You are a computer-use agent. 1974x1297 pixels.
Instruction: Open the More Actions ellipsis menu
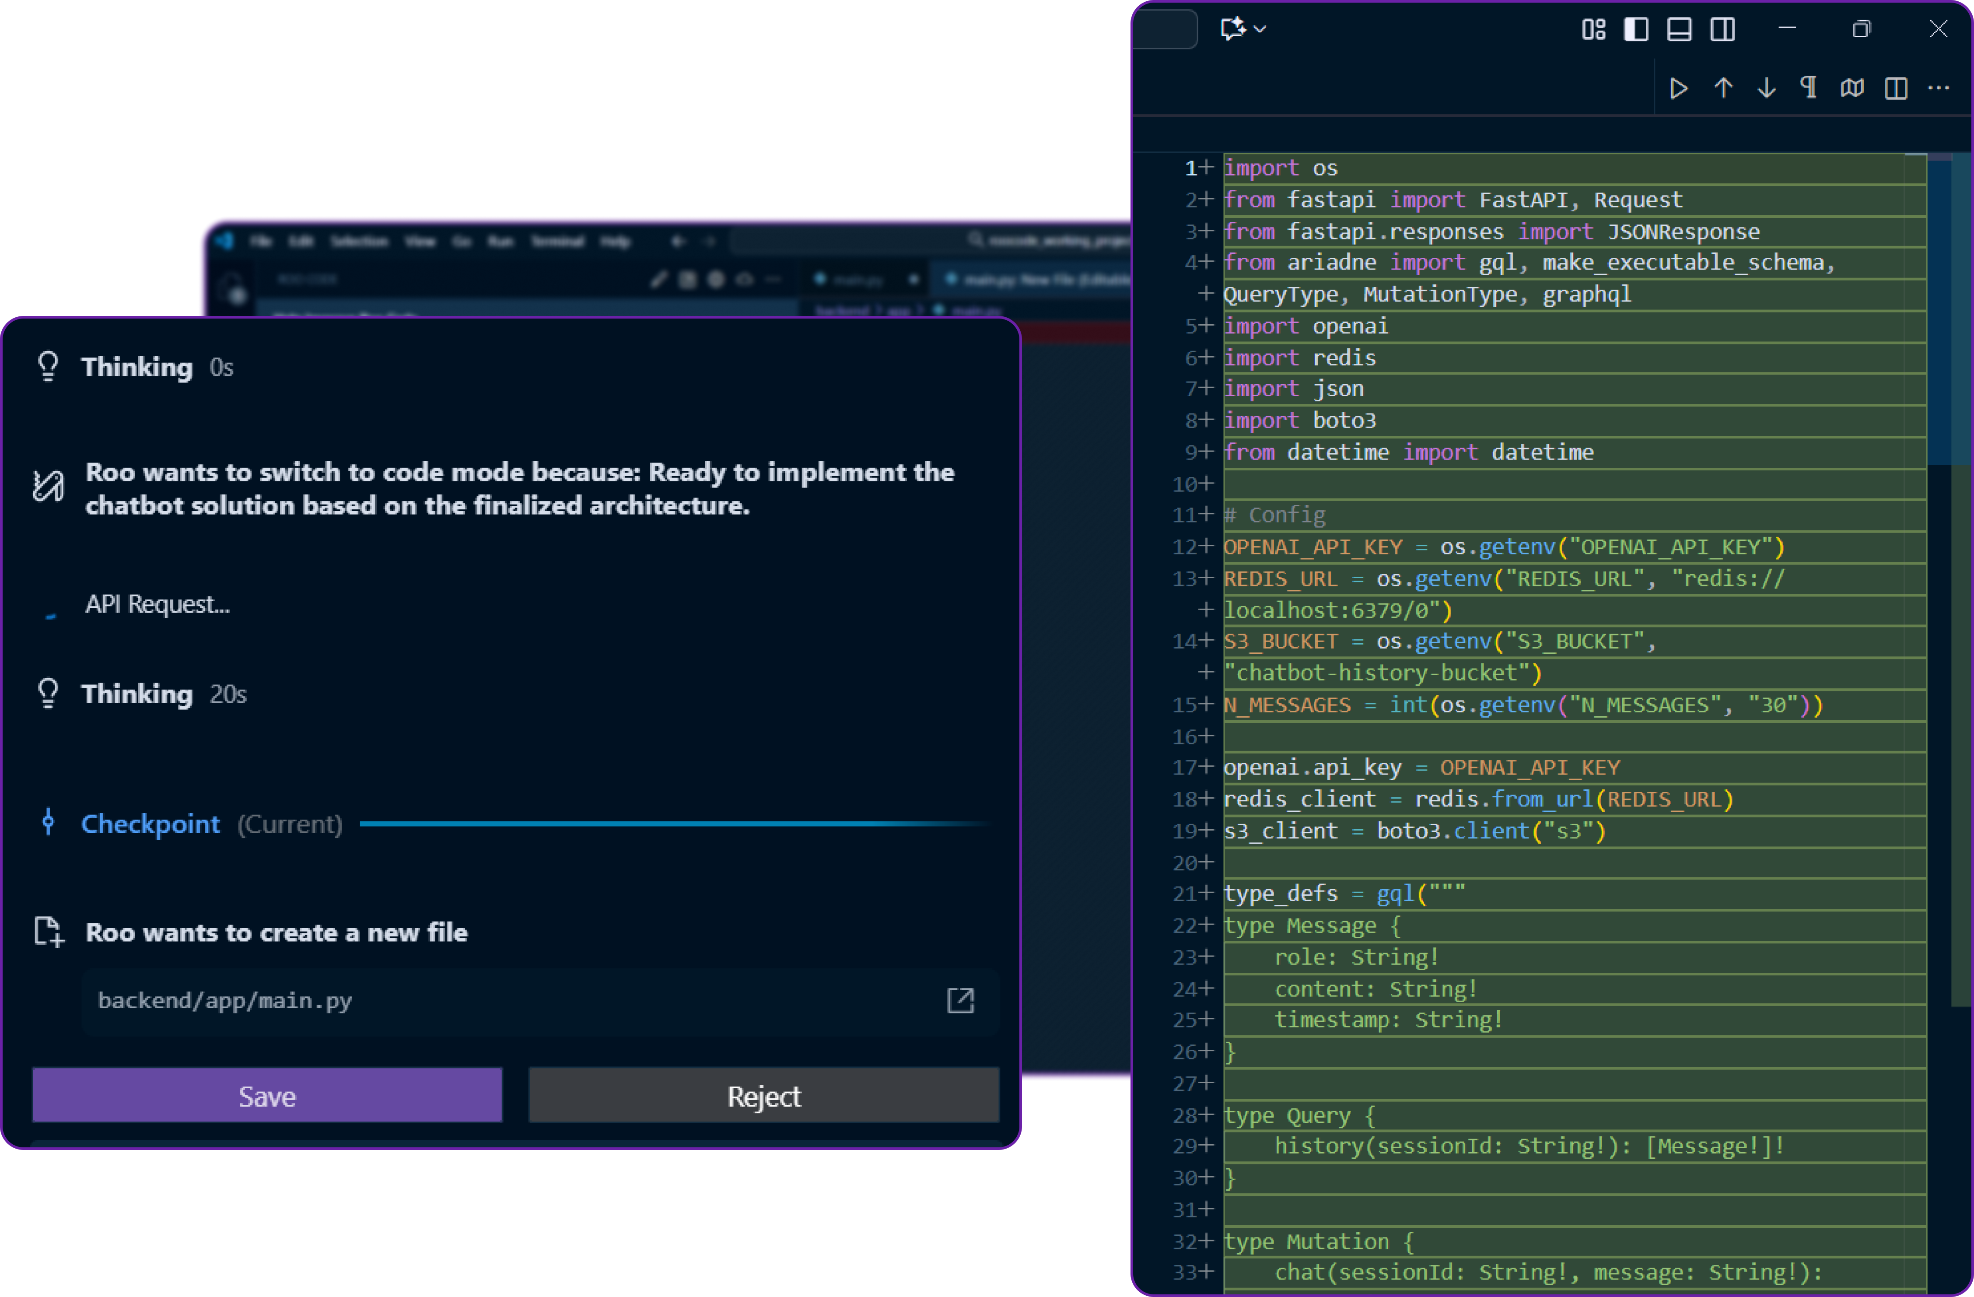1938,88
